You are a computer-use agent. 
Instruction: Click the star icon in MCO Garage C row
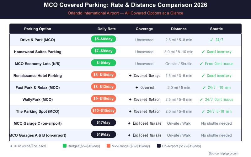tap(129, 123)
